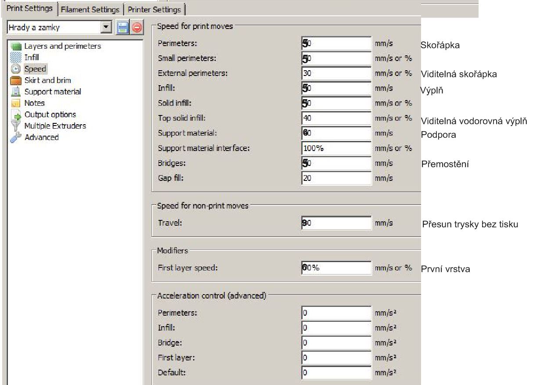This screenshot has width=533, height=385.
Task: Select the Print Settings tab
Action: (x=30, y=8)
